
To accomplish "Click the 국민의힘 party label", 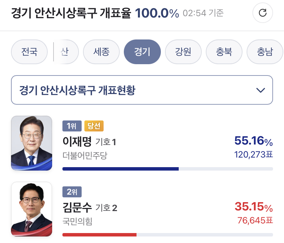I will pos(78,221).
